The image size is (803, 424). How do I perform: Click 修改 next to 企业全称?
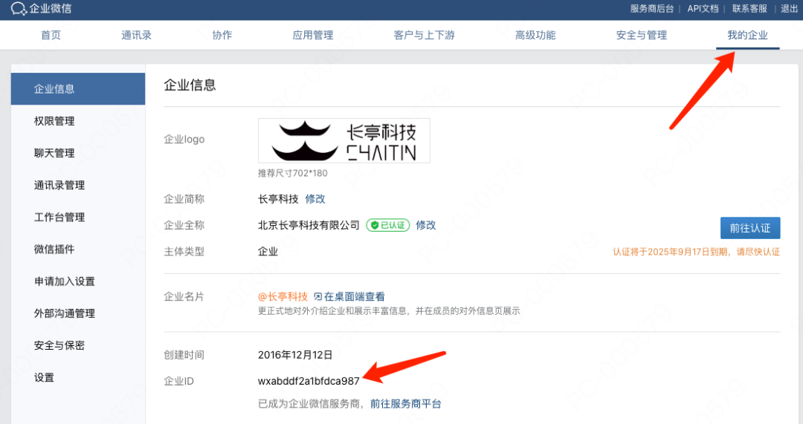pos(425,225)
